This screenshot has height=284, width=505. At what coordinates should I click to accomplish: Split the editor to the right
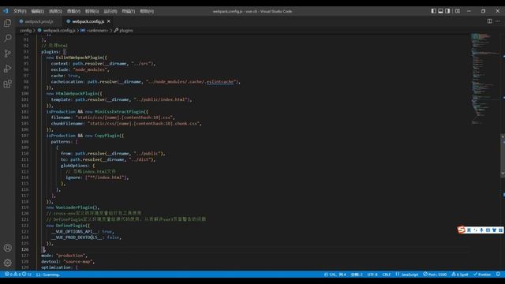click(489, 21)
